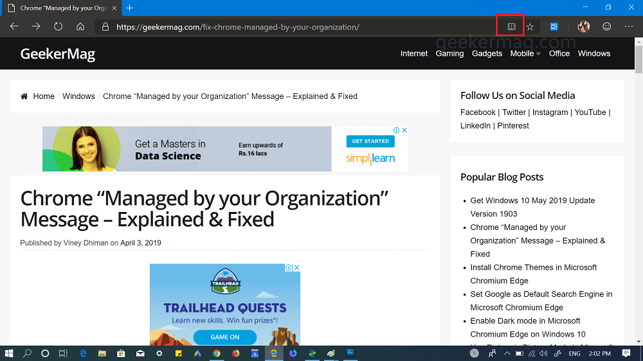Close the Chrome Managed by your Org tab
The height and width of the screenshot is (361, 643).
[114, 8]
